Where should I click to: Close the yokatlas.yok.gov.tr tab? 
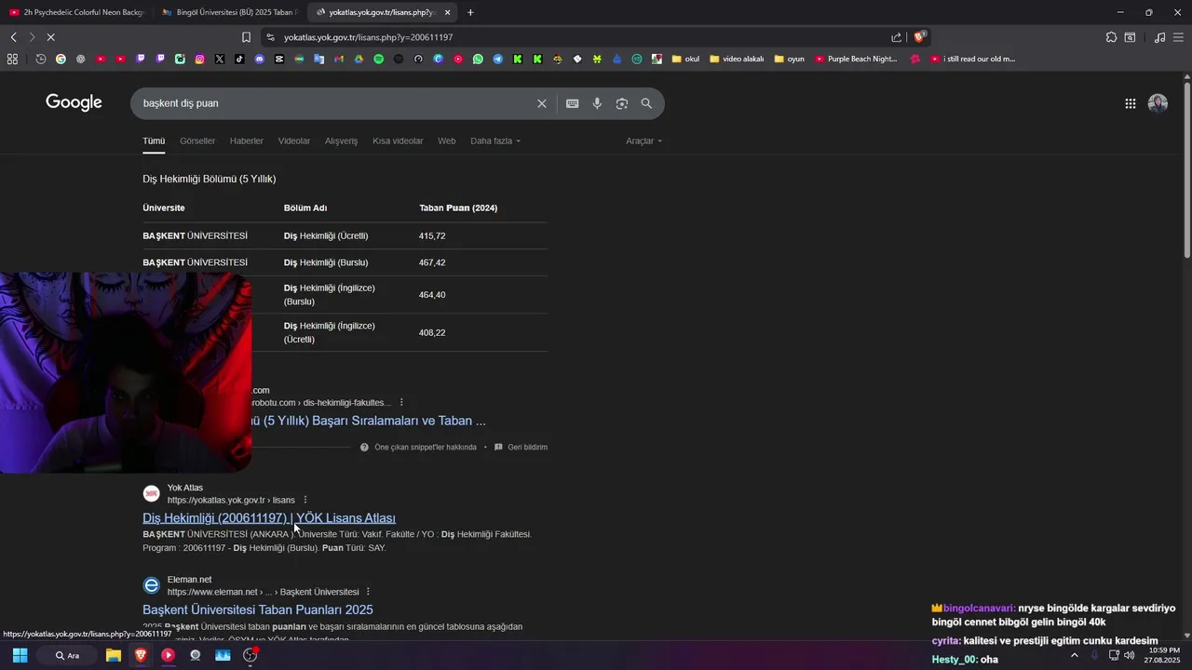(x=448, y=12)
